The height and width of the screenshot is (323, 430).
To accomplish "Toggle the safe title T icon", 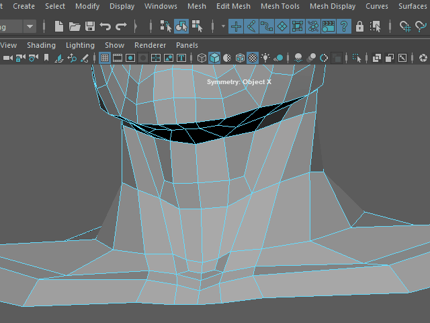I will tap(181, 58).
